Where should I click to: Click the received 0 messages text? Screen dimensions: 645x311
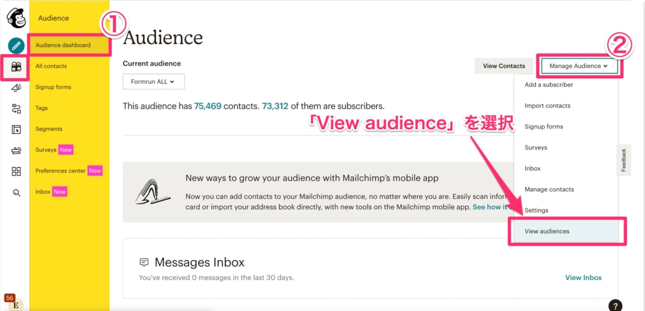(217, 278)
